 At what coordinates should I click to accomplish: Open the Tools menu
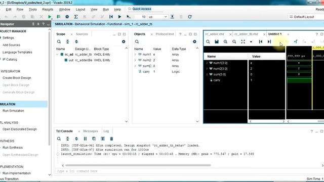(32, 10)
